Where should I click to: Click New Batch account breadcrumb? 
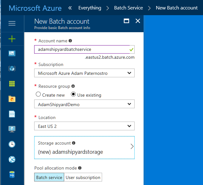[177, 8]
